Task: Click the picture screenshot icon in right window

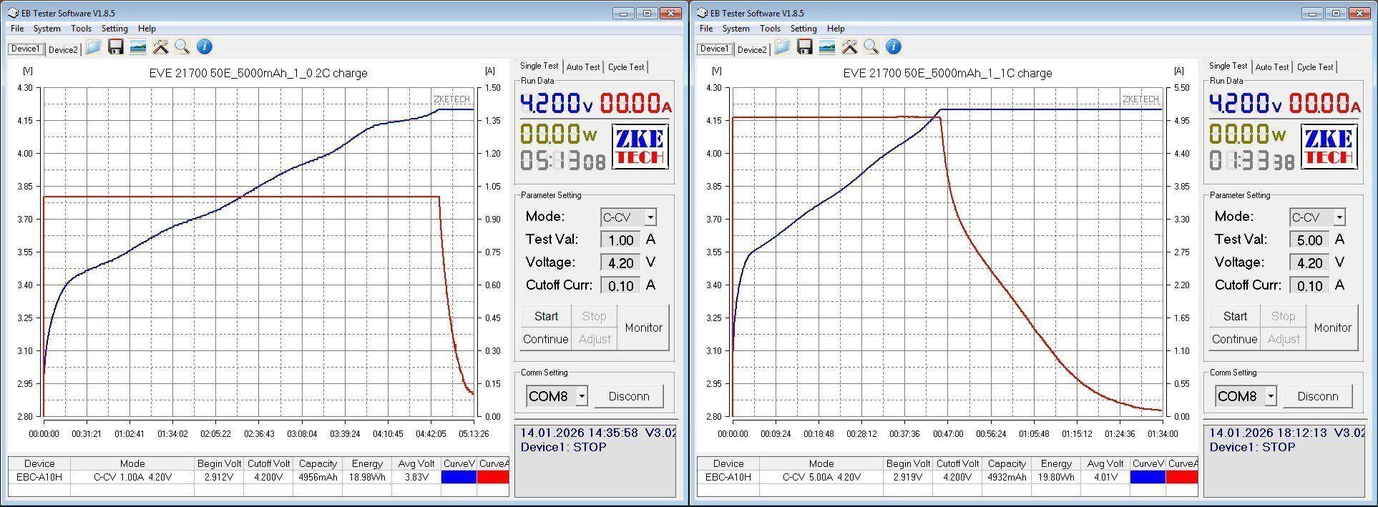Action: click(x=827, y=47)
